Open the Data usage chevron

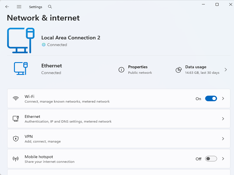pyautogui.click(x=226, y=70)
